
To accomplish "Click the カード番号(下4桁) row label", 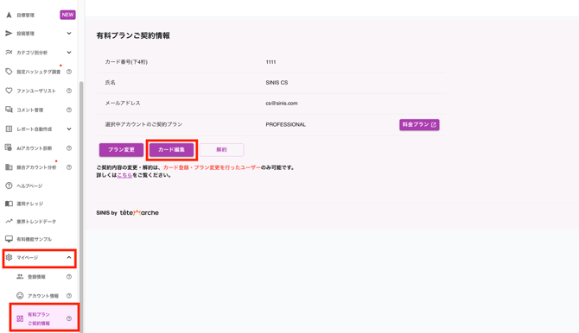I will [x=126, y=62].
